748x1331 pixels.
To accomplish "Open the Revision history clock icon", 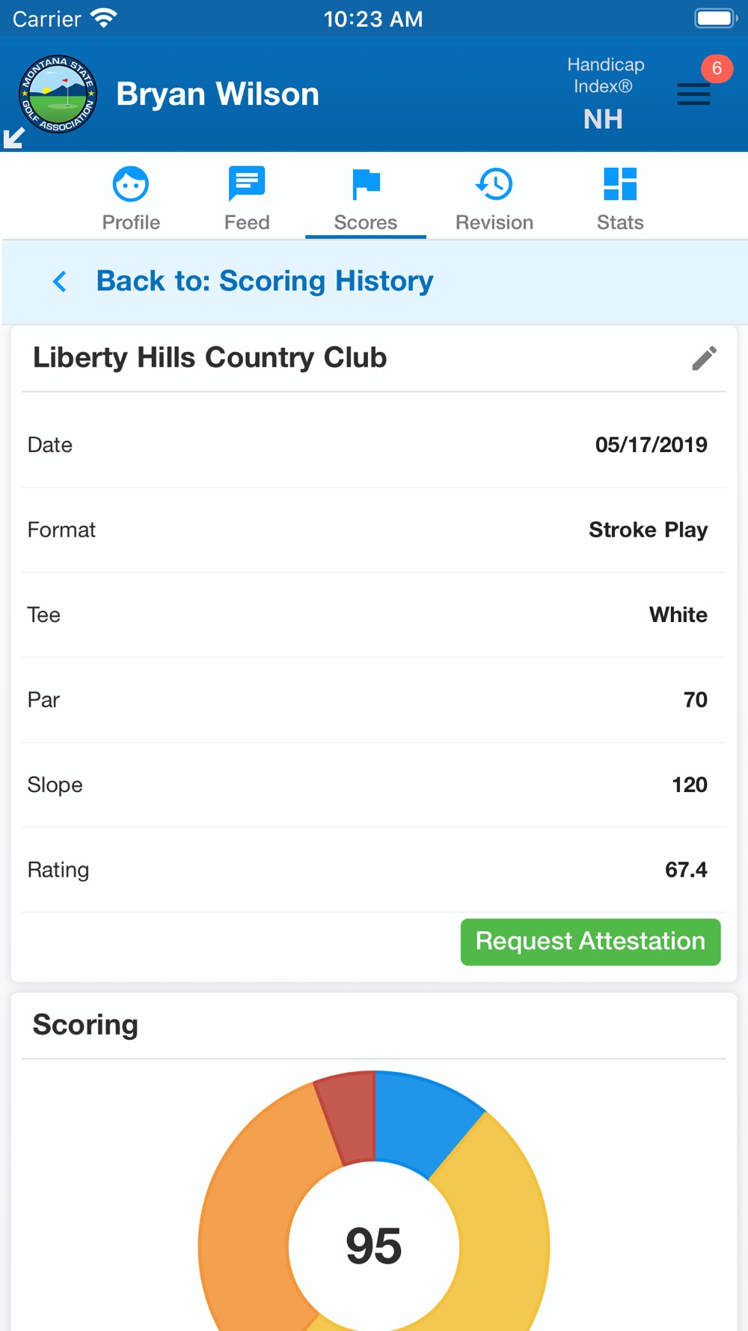I will tap(494, 184).
